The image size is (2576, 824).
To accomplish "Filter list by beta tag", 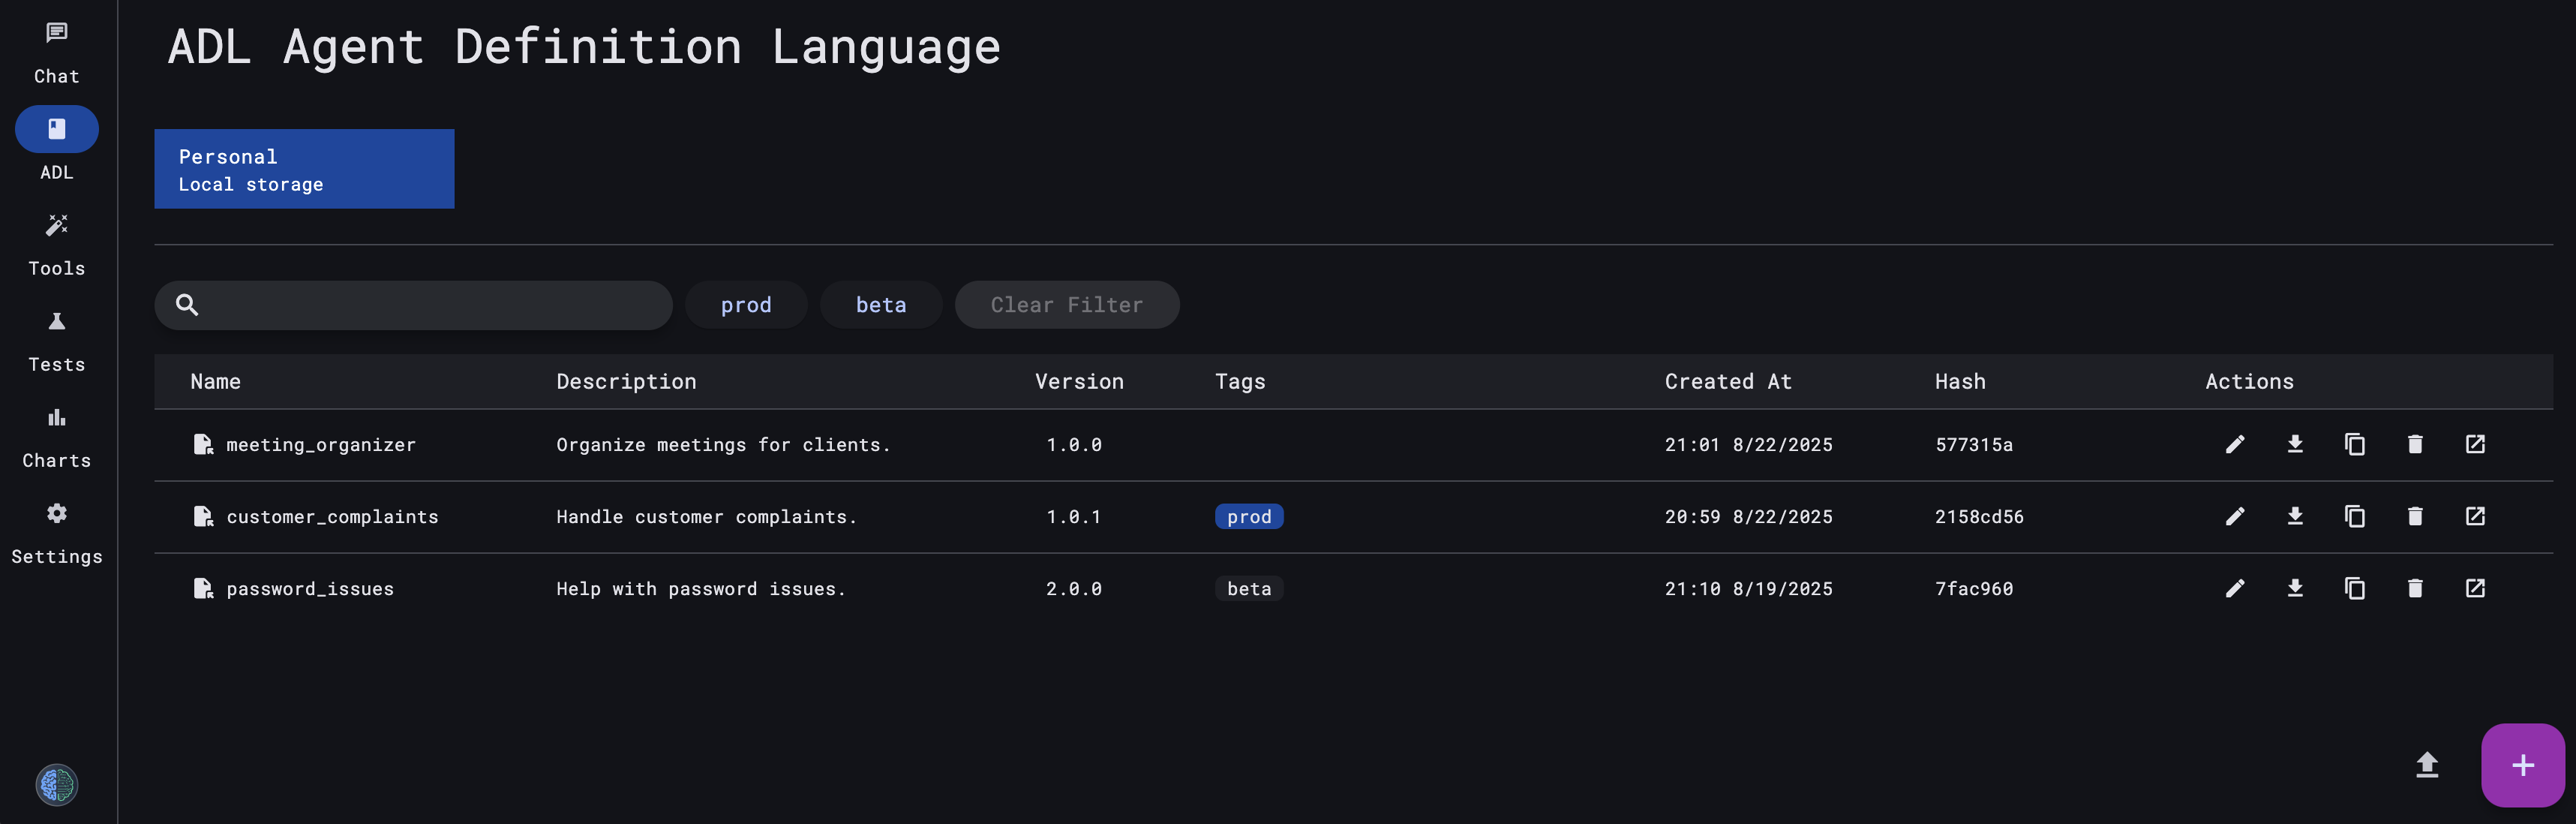I will [x=881, y=305].
